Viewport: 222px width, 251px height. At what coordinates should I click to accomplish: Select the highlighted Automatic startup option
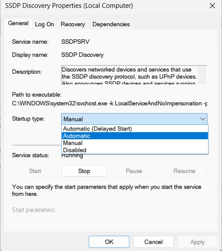pos(135,136)
